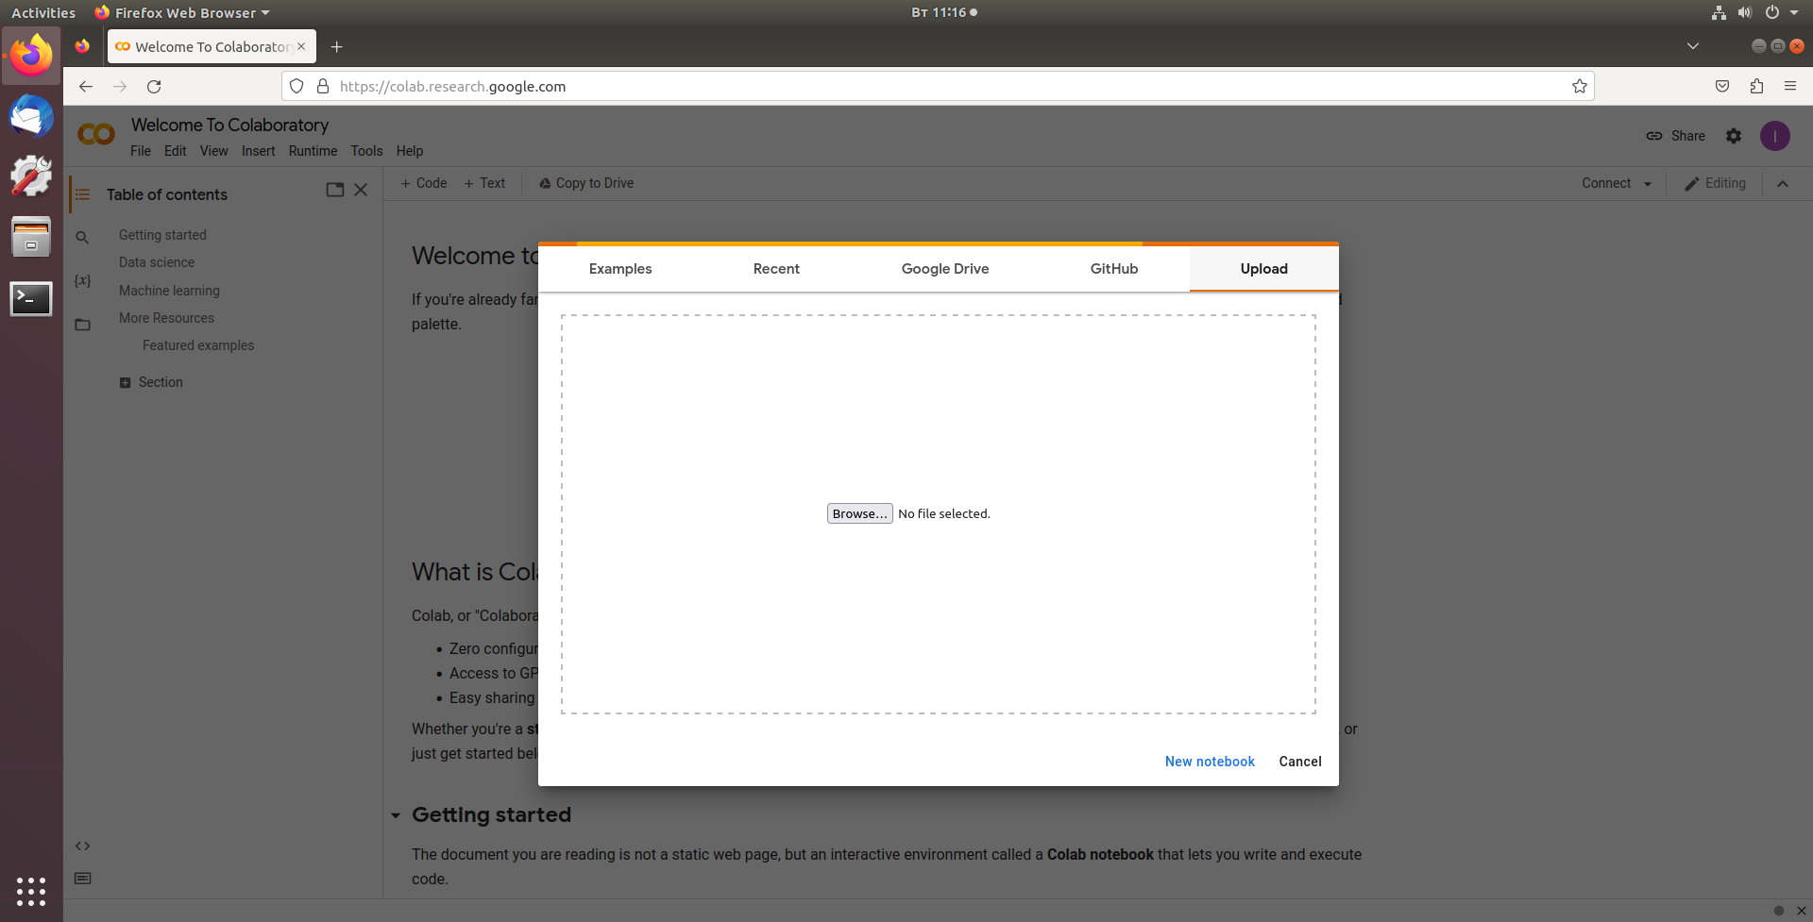Viewport: 1813px width, 922px height.
Task: Open the Insert menu
Action: point(259,151)
